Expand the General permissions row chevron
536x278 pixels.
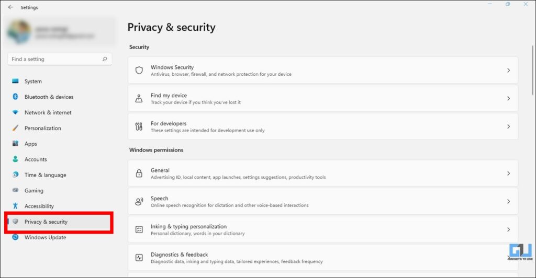tap(508, 173)
